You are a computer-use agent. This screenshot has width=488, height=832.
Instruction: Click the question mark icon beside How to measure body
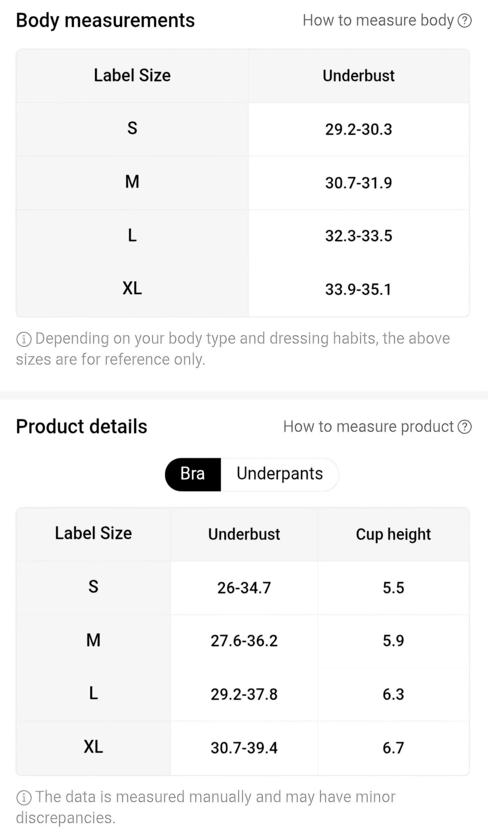tap(465, 21)
